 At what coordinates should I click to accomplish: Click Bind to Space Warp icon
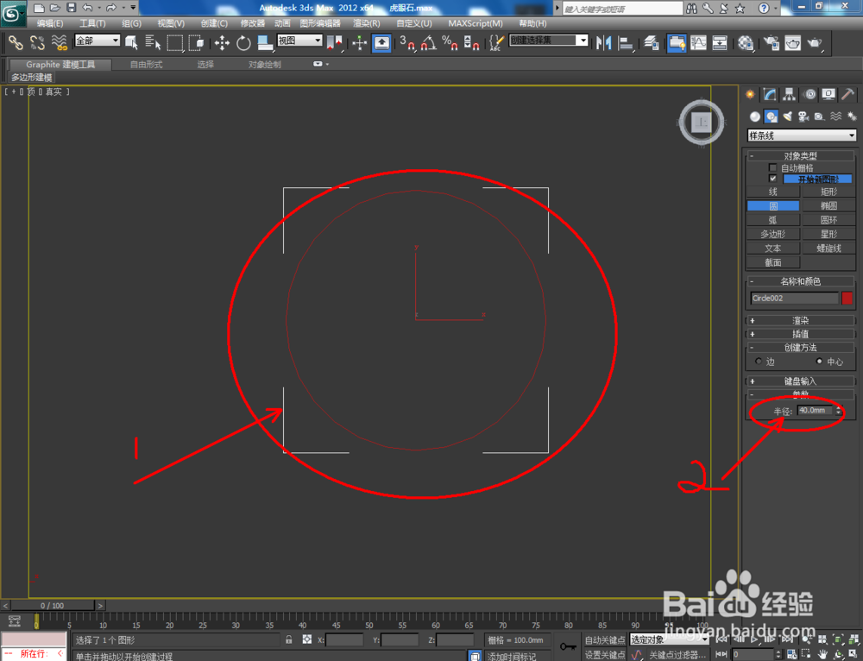pos(60,42)
